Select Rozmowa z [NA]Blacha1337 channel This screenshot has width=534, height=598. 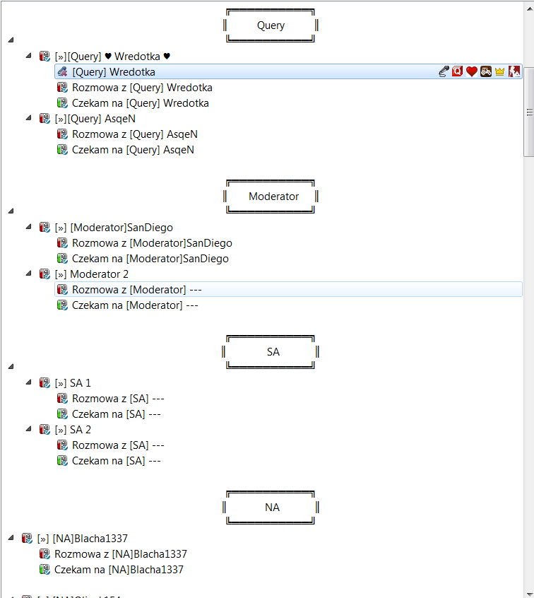[x=121, y=553]
